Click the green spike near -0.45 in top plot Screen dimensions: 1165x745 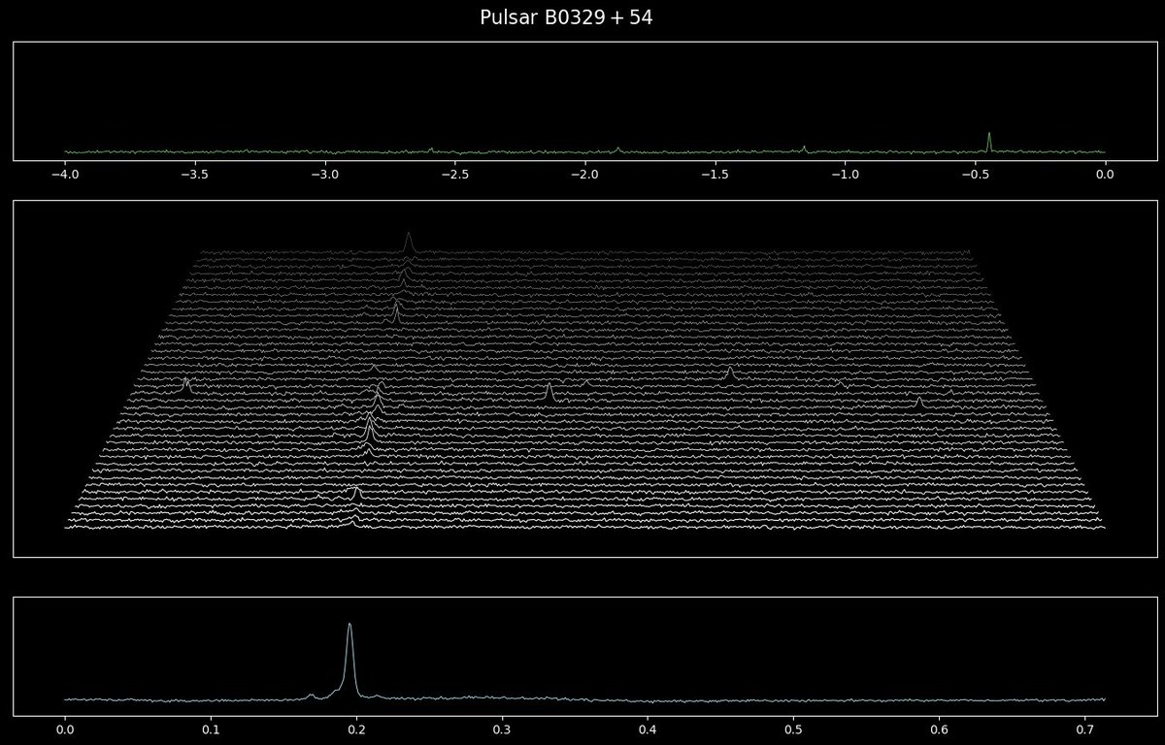[x=989, y=142]
